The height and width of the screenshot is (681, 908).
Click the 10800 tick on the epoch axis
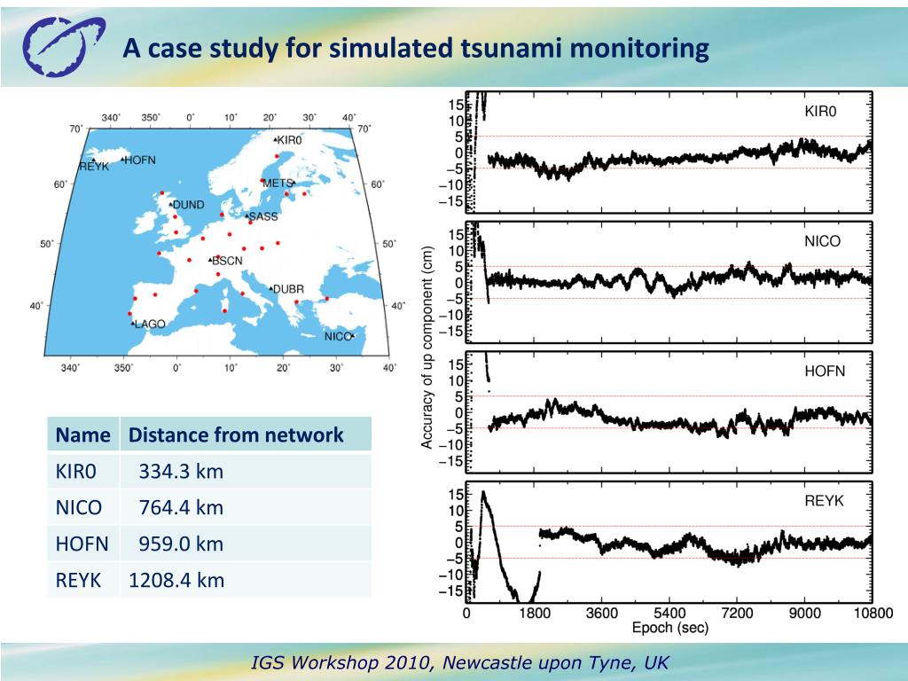click(x=873, y=614)
